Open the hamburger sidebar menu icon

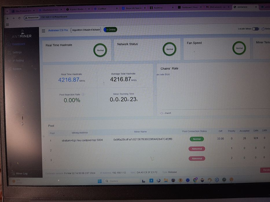pyautogui.click(x=43, y=31)
